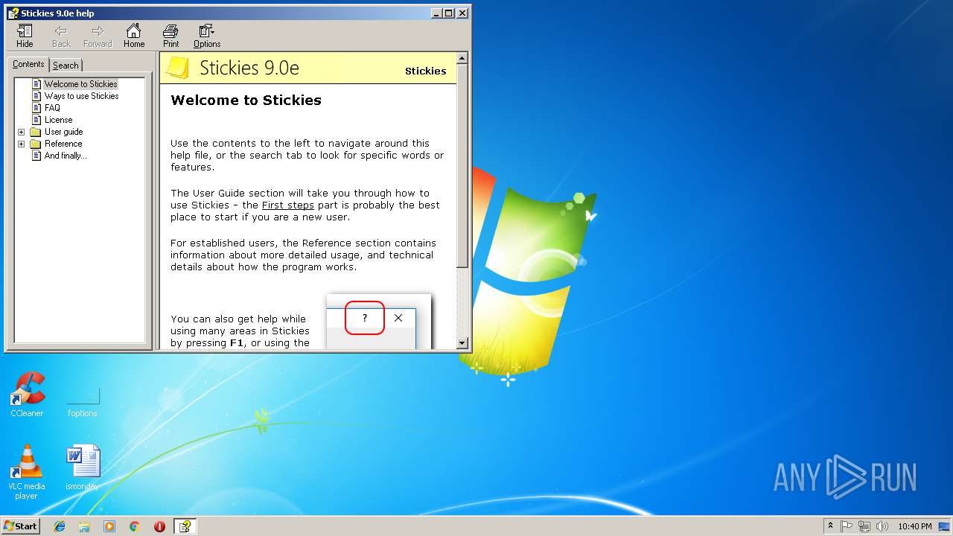This screenshot has height=536, width=953.
Task: Open the Options toolbar menu
Action: 207,36
